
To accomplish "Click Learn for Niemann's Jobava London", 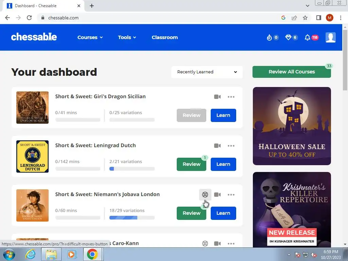I will coord(223,213).
